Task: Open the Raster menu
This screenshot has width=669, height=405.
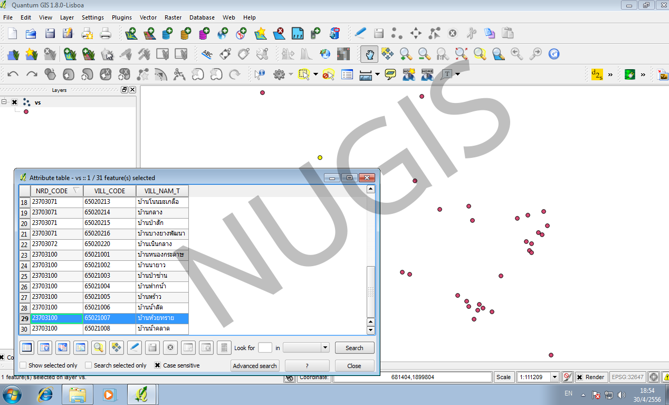Action: 173,17
